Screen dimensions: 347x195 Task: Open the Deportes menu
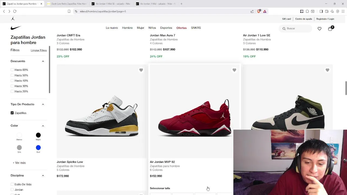point(166,28)
